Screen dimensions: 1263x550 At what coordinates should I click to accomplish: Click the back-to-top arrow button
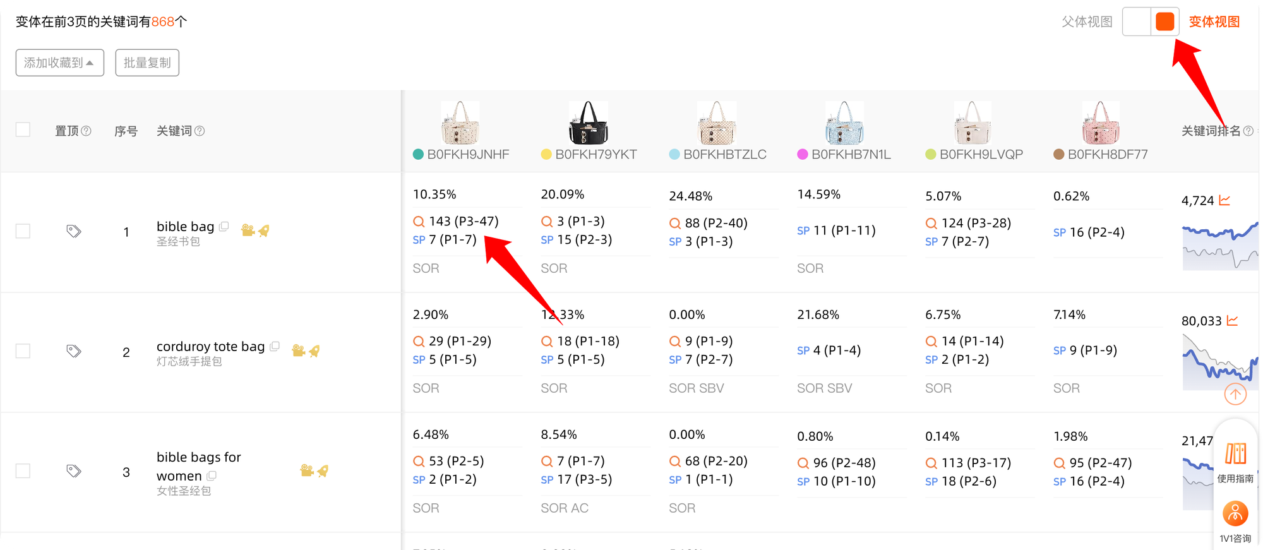[1235, 394]
